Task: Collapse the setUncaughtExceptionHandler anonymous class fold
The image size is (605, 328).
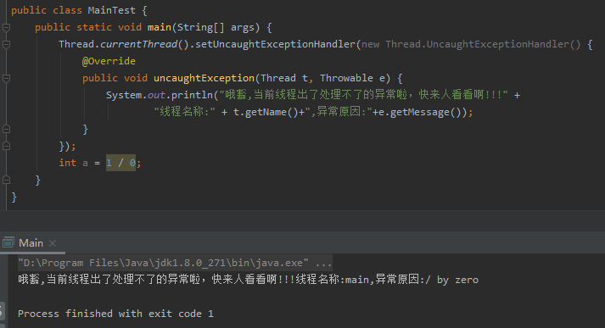Action: coord(6,44)
